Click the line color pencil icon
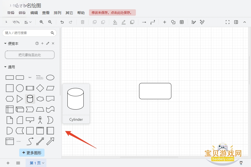This screenshot has height=167, width=251. pos(124,22)
